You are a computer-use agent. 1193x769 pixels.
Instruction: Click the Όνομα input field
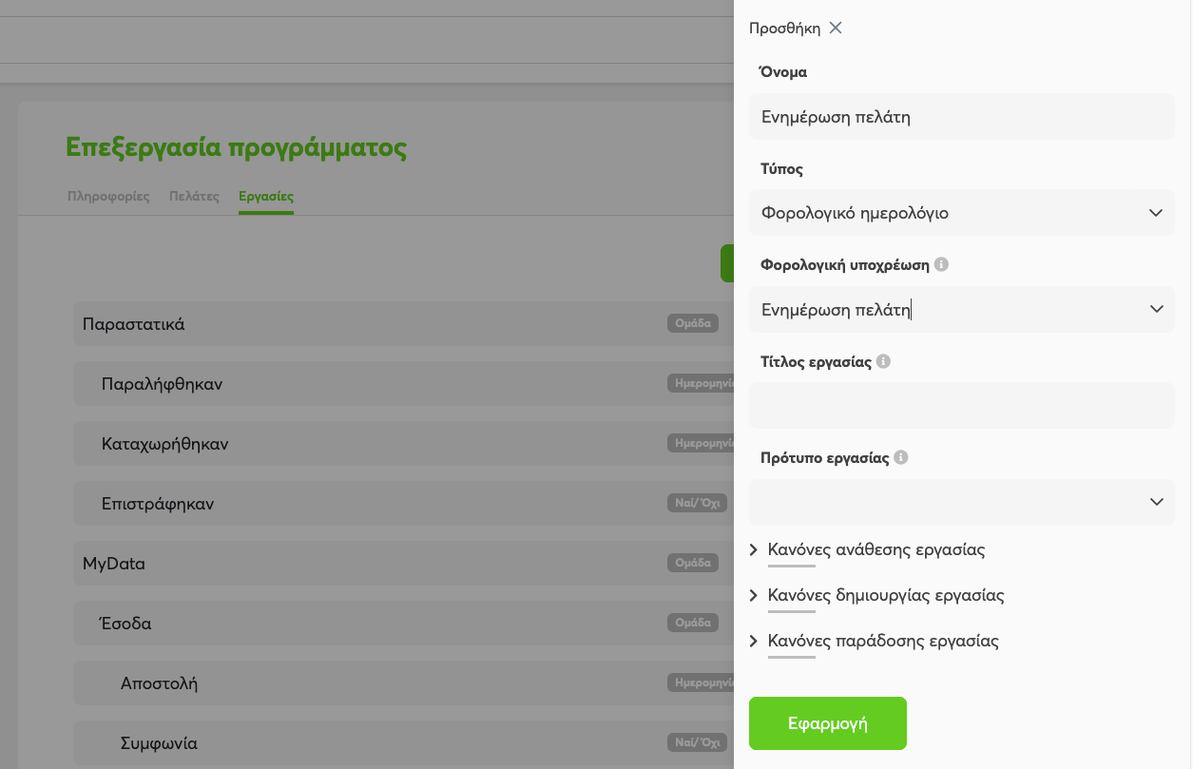click(x=961, y=117)
